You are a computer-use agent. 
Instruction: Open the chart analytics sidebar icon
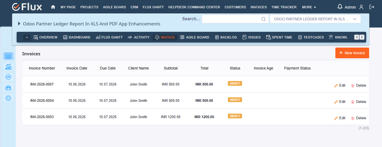[8, 67]
